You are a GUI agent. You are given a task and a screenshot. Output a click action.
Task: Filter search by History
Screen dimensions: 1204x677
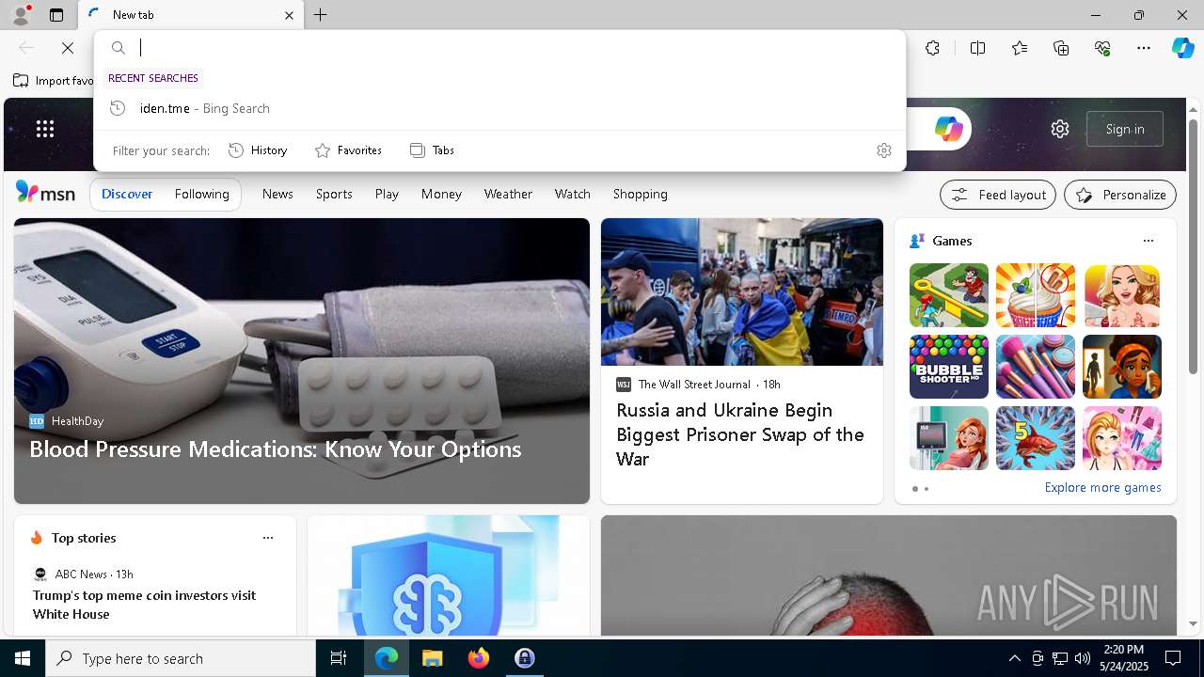(258, 150)
